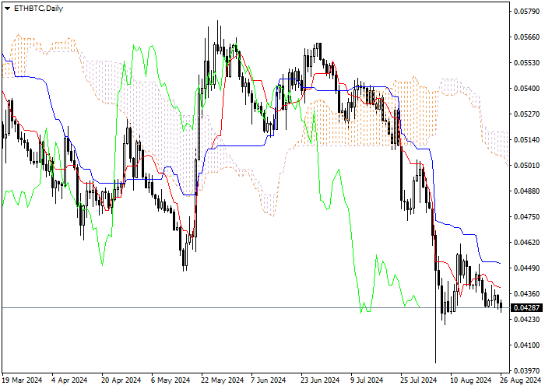
Task: Click the 4 Apr 2024 date label
Action: click(69, 380)
